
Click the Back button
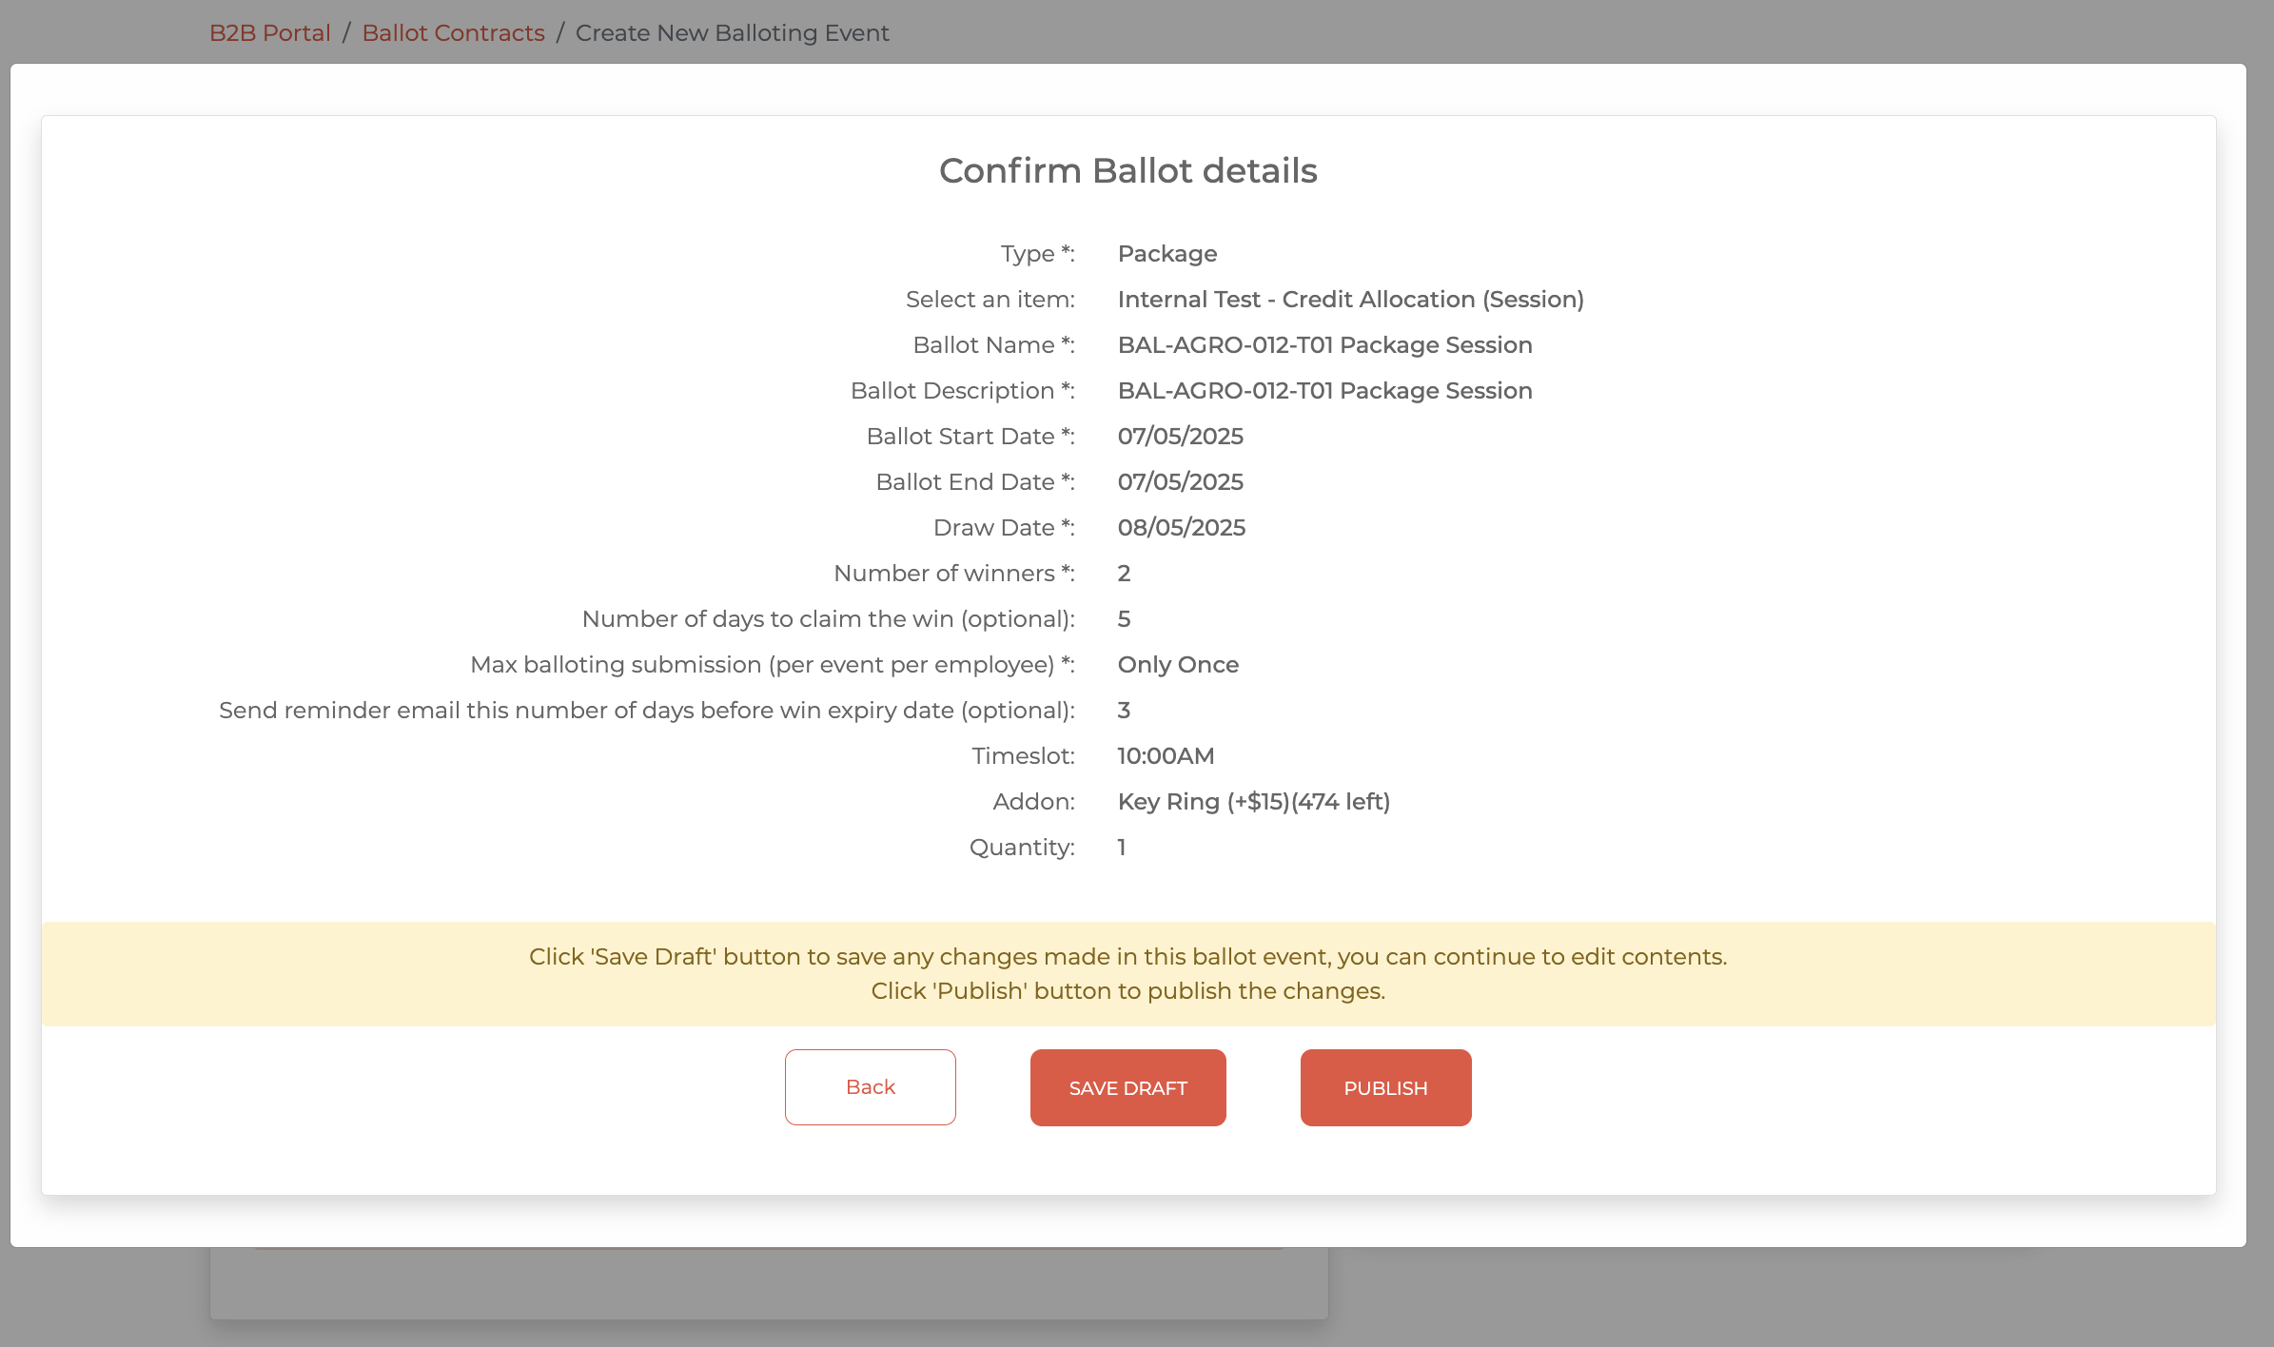[870, 1086]
